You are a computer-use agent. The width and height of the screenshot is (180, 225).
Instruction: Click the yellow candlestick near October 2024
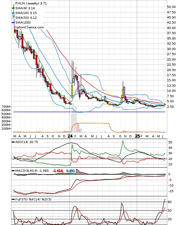(123, 94)
